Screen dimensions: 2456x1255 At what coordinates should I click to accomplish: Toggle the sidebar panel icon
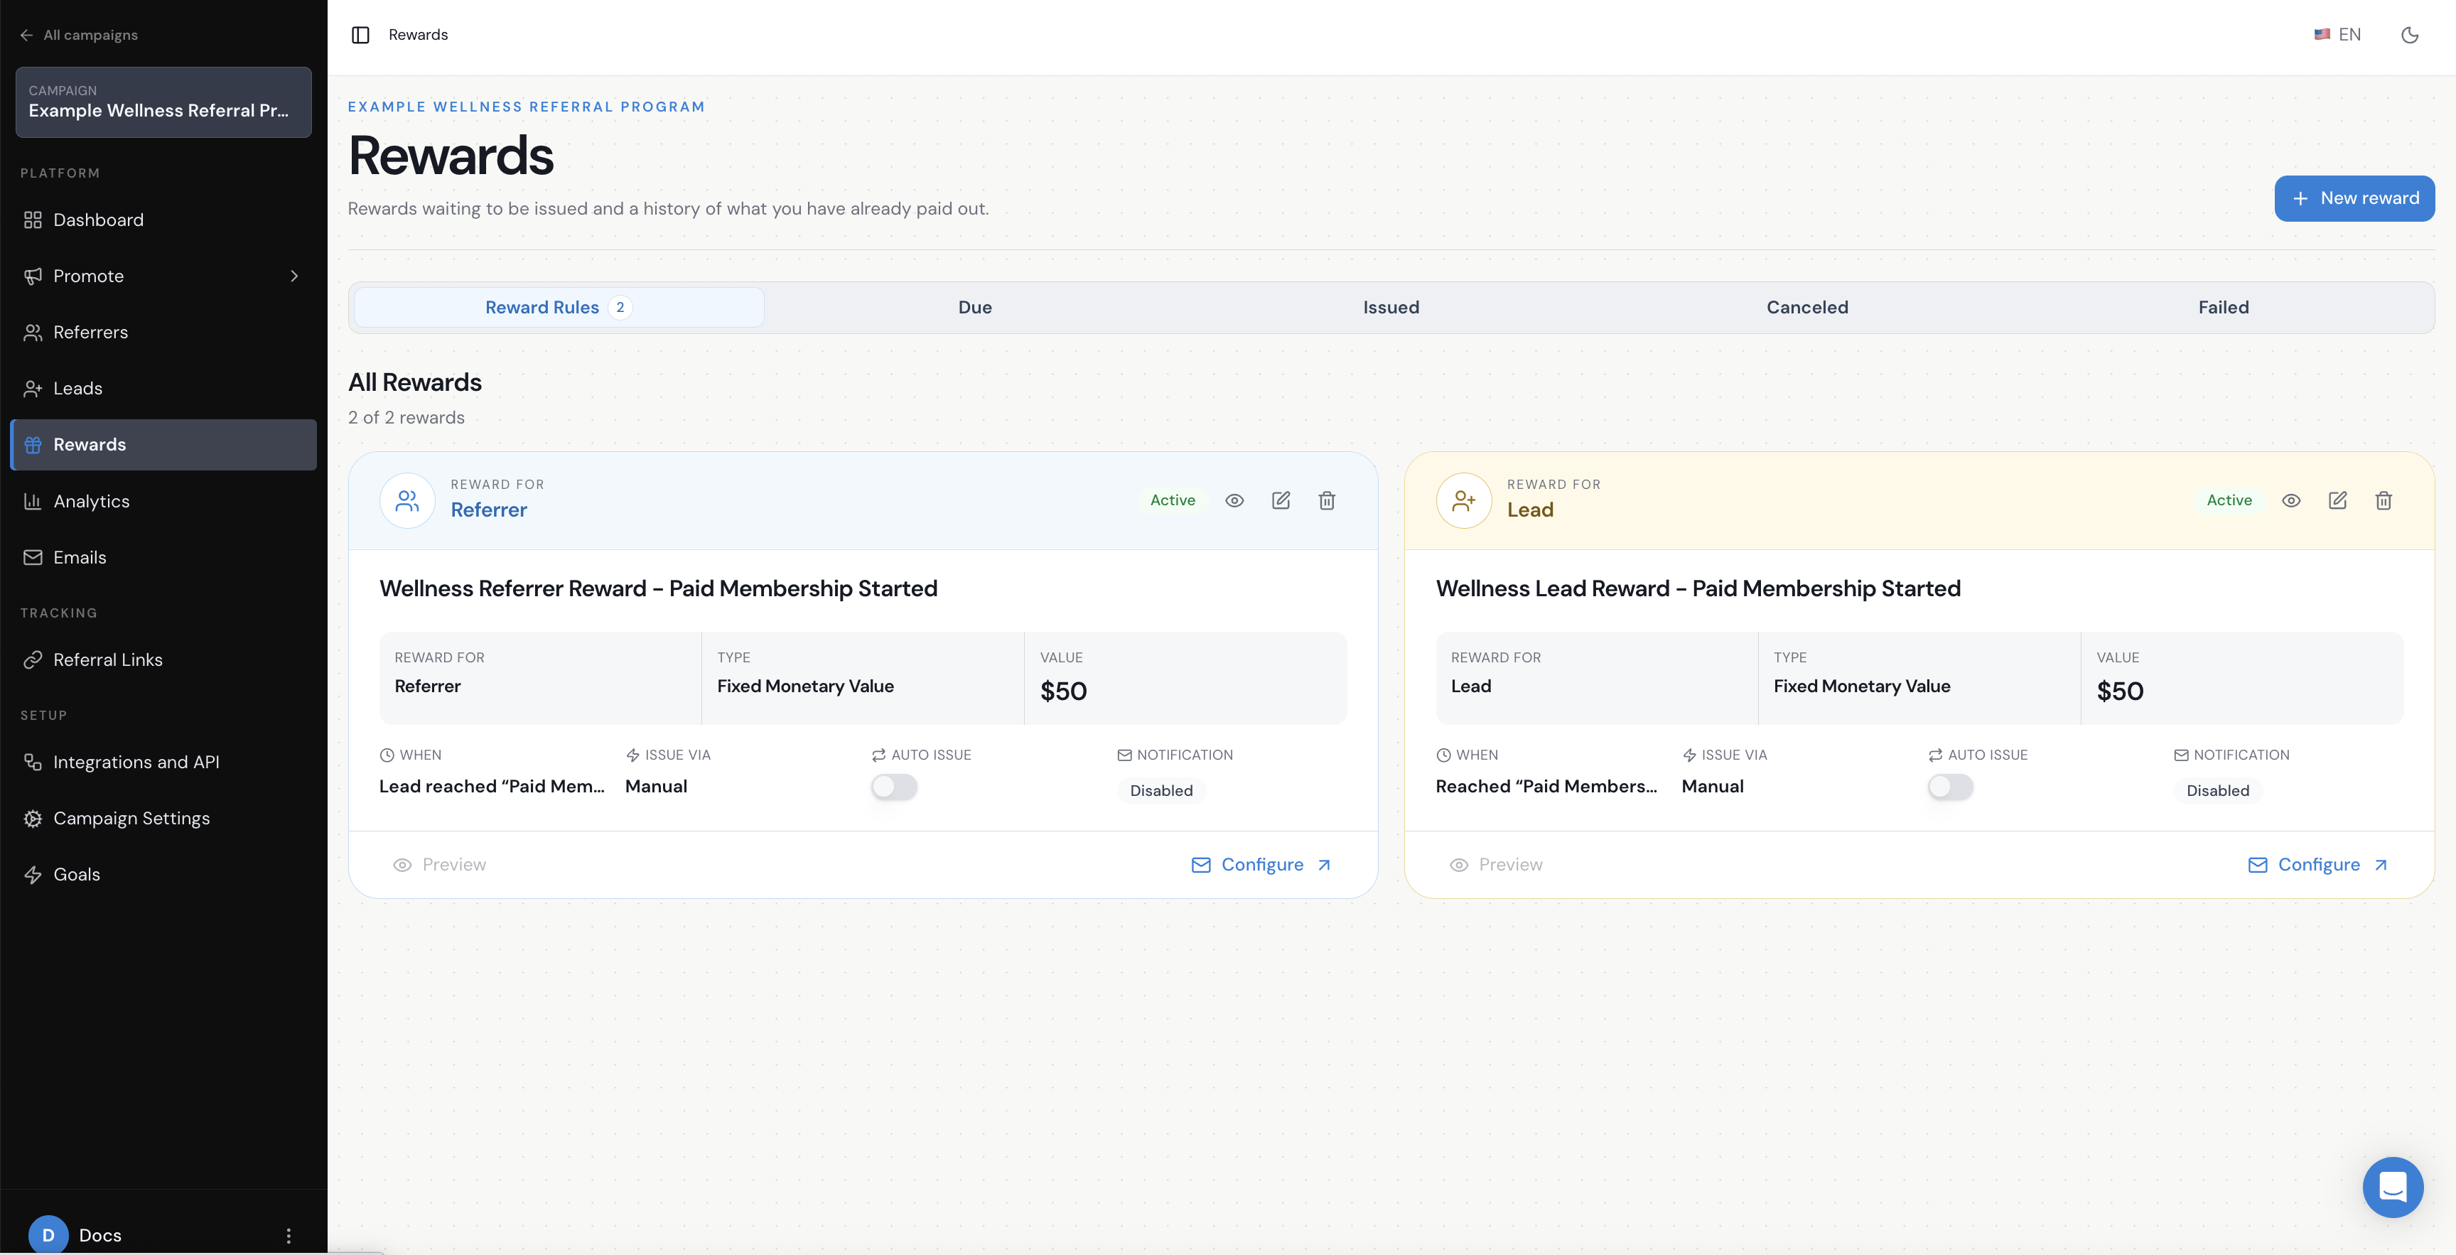tap(360, 36)
